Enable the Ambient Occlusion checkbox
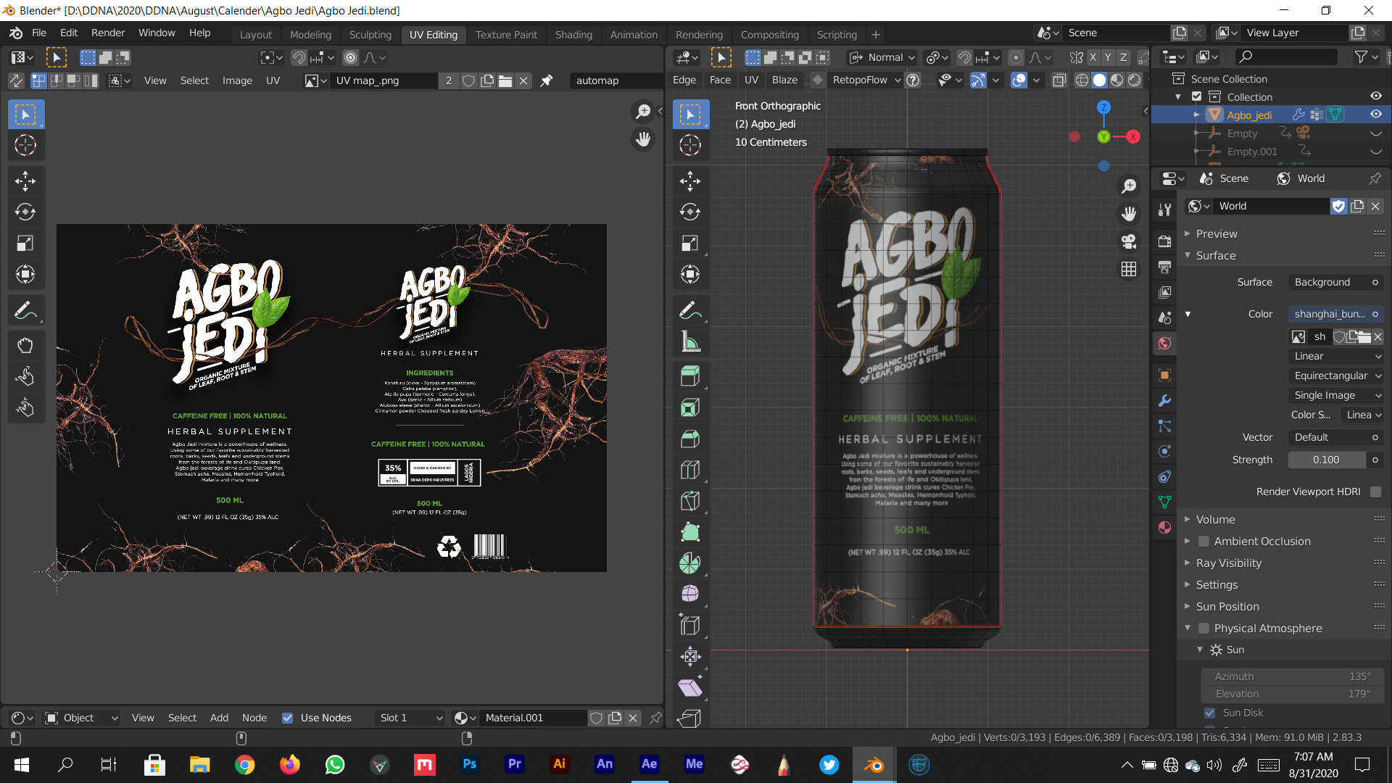Screen dimensions: 1392x783 pos(1203,542)
